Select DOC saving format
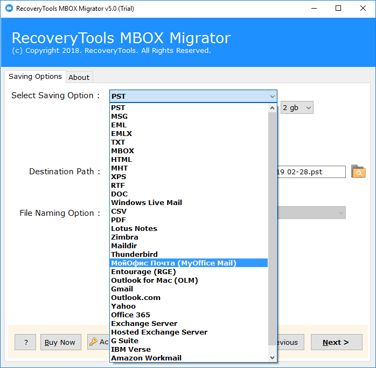Screen dimensions: 376x368 (189, 194)
